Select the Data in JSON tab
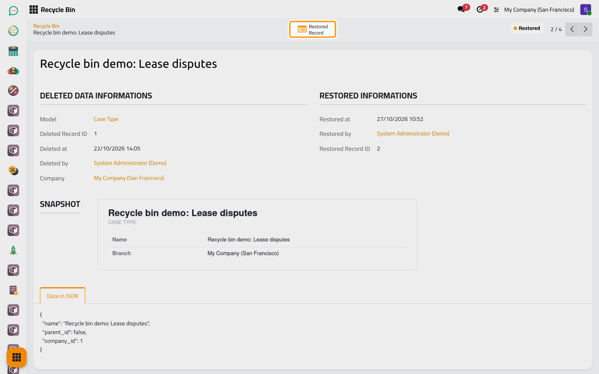 point(62,296)
